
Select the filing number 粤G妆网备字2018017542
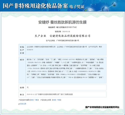click(66, 27)
